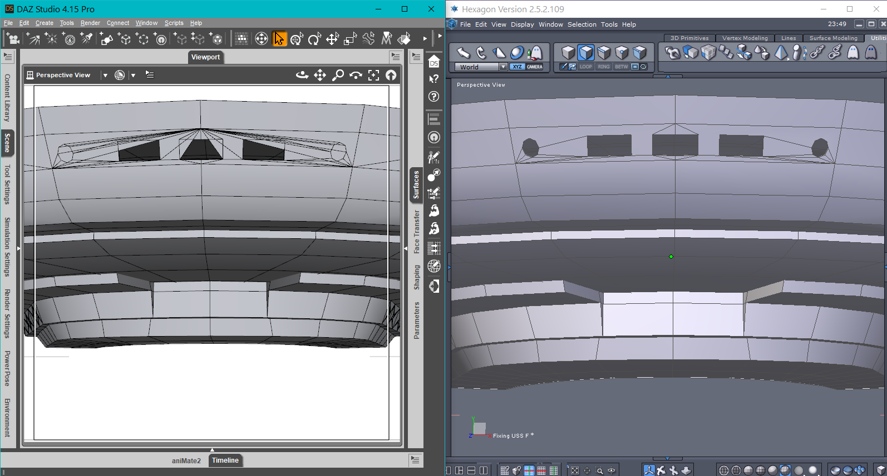Image resolution: width=887 pixels, height=476 pixels.
Task: Open DAZ Studio Render menu
Action: tap(90, 23)
